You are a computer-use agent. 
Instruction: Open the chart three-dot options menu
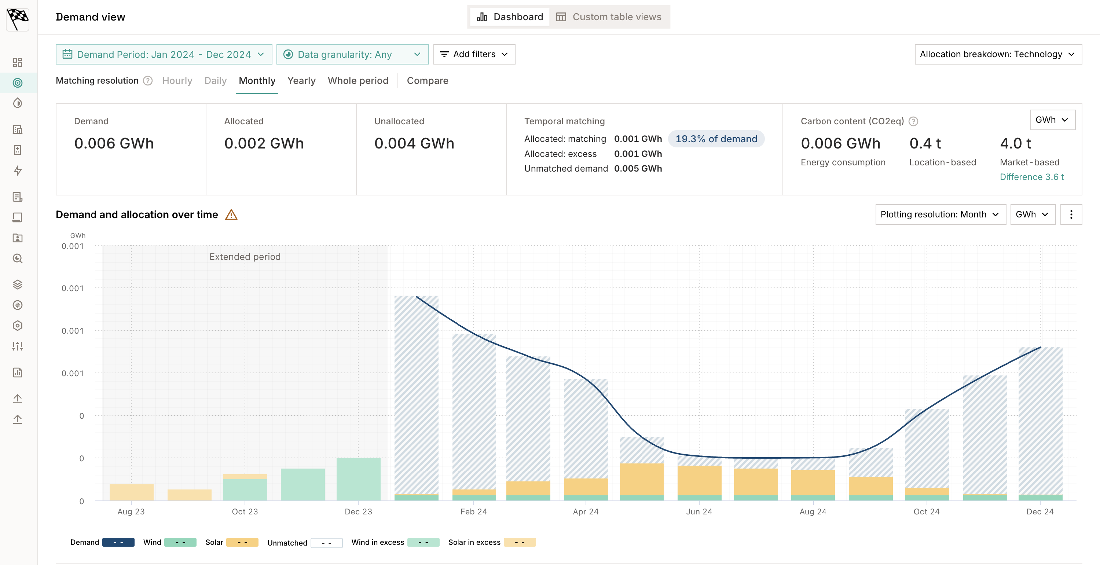[x=1071, y=214]
